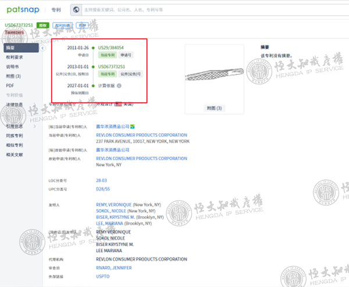Open the REVLON CONSUMER PRODUCTS CORPORATION original applicant link
349x287 pixels.
click(x=141, y=158)
